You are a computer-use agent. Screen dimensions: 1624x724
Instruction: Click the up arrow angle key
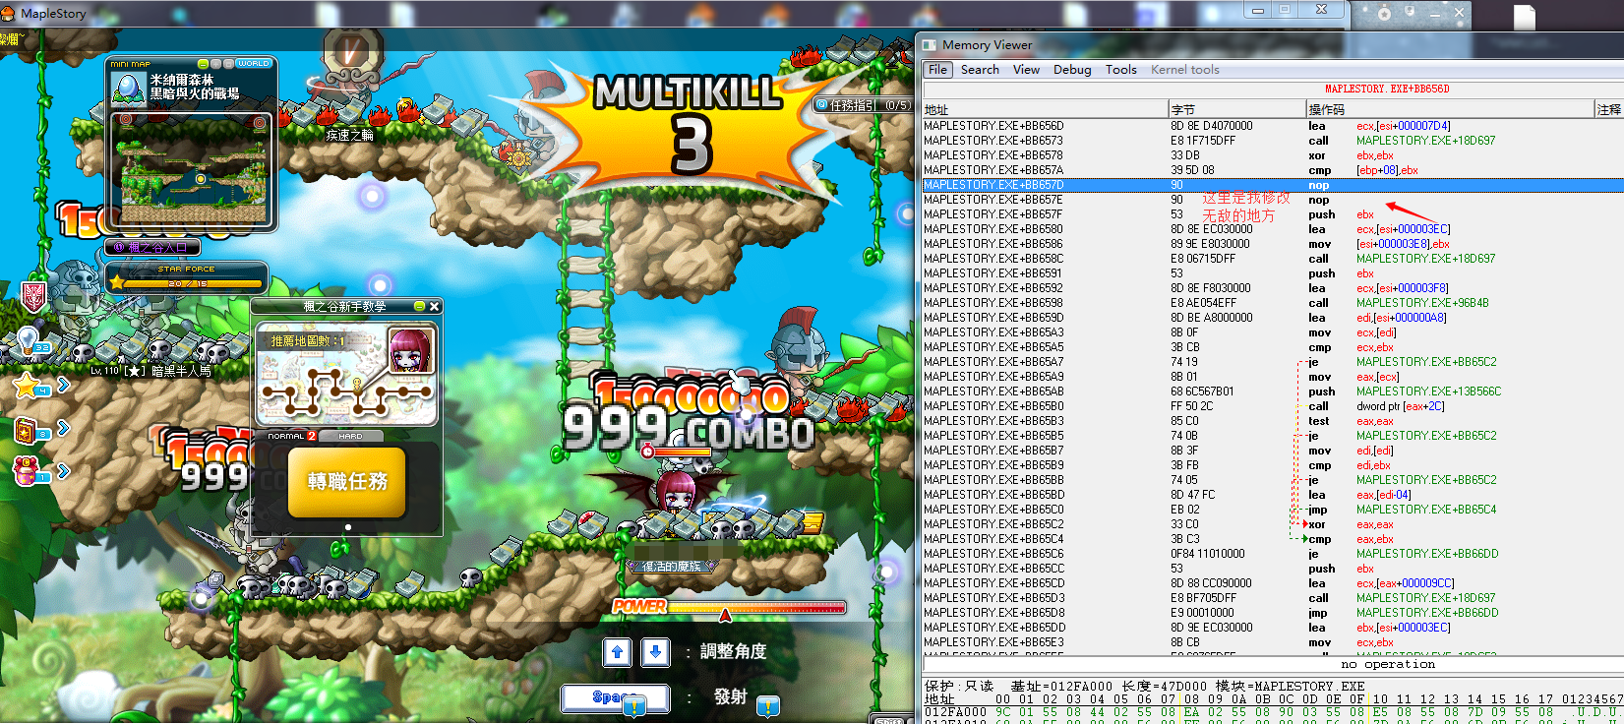[x=617, y=651]
